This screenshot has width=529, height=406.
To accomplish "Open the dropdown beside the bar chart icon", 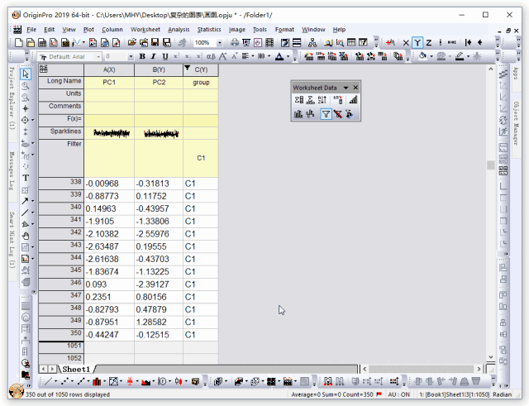I will [x=105, y=382].
